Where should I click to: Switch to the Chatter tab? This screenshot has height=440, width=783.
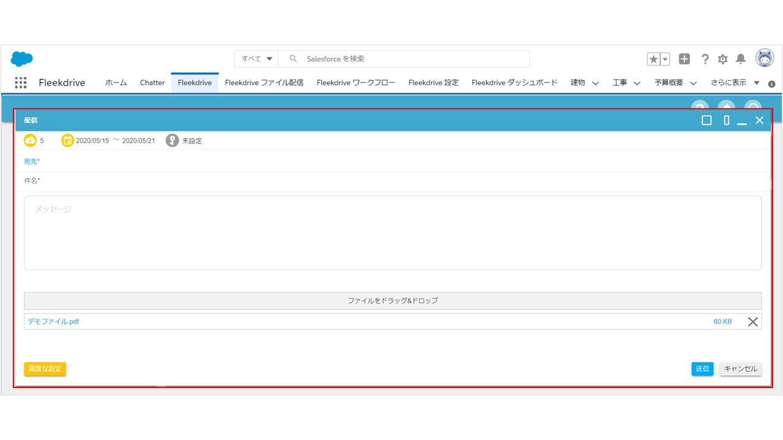(152, 82)
